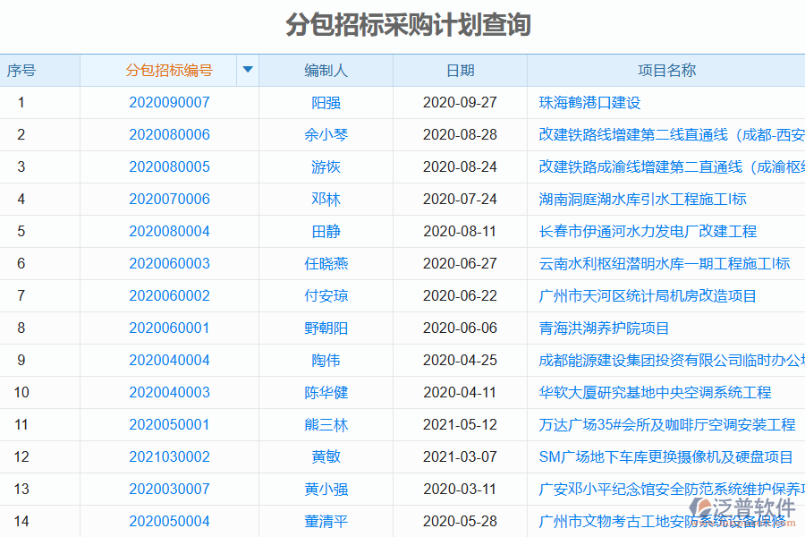Screen dimensions: 805x537
Task: Select editor name 董清平 in row 14
Action: 326,521
